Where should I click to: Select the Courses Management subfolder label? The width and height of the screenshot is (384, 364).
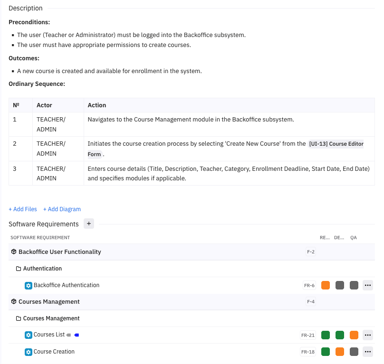tap(51, 318)
